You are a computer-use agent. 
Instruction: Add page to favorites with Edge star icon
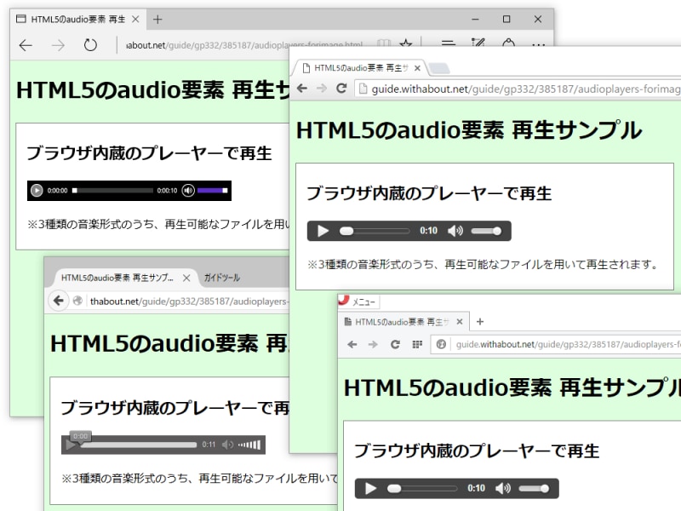[406, 44]
